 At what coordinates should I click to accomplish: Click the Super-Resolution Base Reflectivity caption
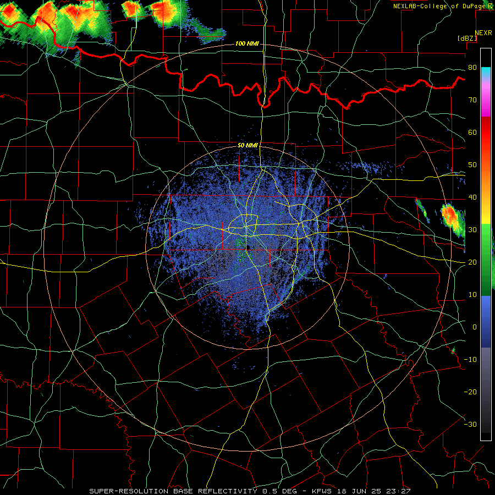[250, 491]
